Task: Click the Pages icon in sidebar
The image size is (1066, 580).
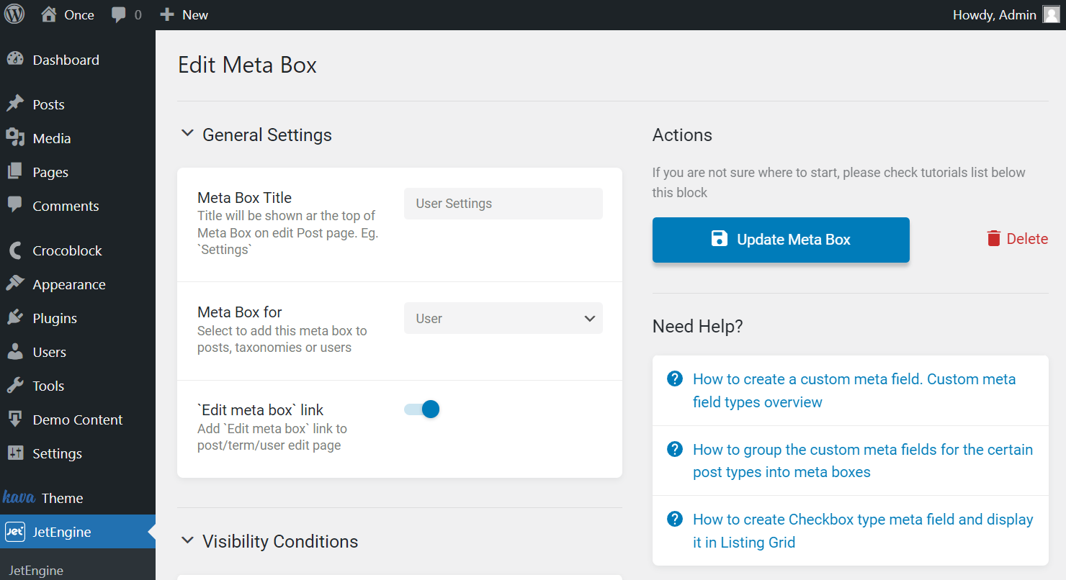Action: click(15, 172)
